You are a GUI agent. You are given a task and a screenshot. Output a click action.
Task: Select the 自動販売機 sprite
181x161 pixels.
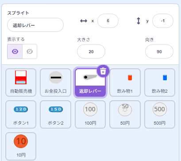pyautogui.click(x=21, y=82)
